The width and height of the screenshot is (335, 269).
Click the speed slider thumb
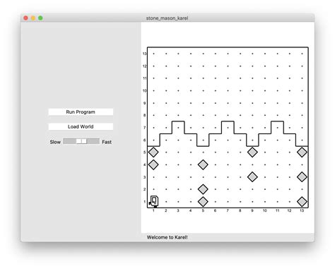[81, 141]
